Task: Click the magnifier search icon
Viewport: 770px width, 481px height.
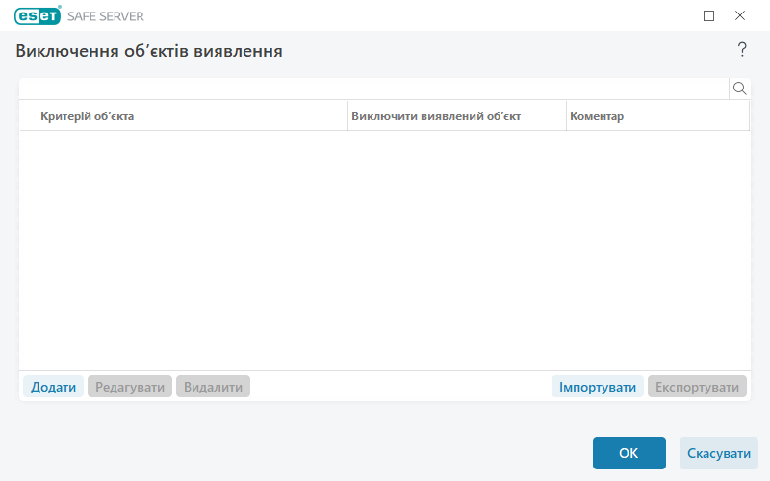Action: pyautogui.click(x=740, y=89)
